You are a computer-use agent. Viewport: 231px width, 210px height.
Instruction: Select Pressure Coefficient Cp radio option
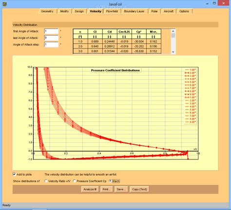point(75,181)
